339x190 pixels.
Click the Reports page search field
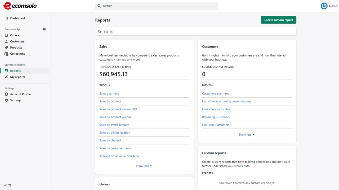point(196,32)
